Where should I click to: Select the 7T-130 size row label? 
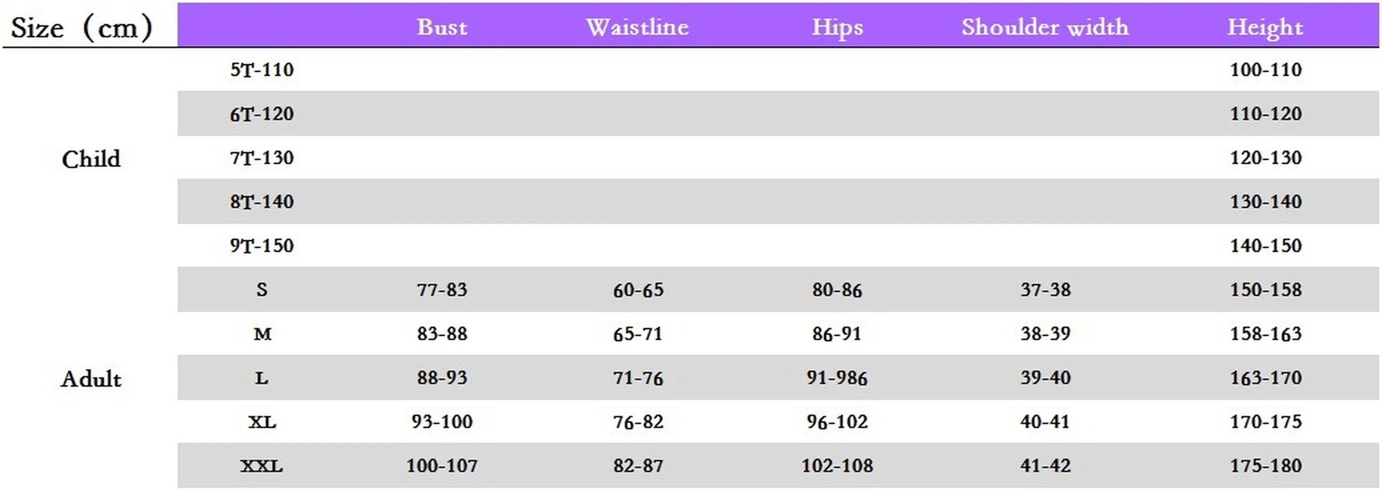262,158
